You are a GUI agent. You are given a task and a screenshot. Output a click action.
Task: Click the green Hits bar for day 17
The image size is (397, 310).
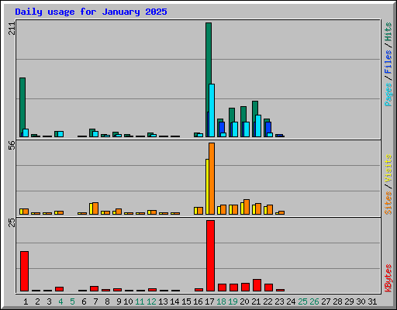tap(209, 80)
